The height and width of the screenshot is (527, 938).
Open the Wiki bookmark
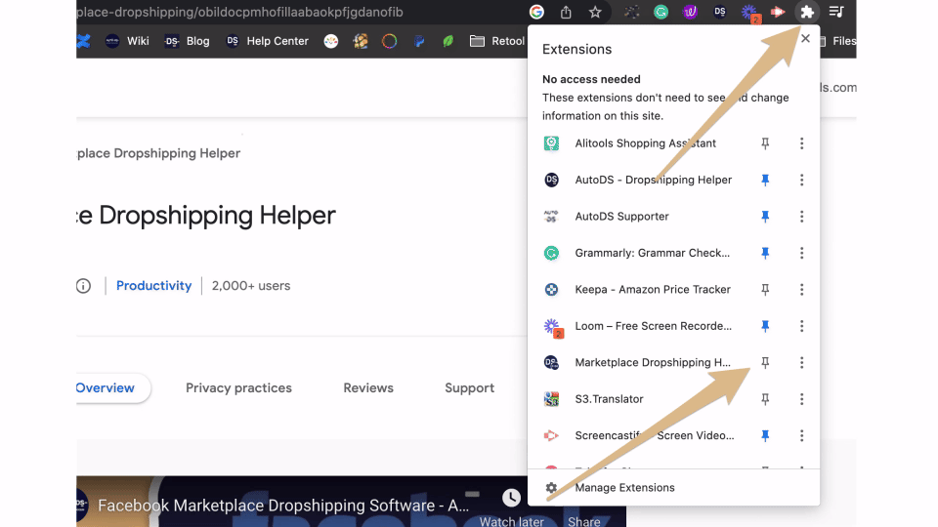tap(127, 41)
